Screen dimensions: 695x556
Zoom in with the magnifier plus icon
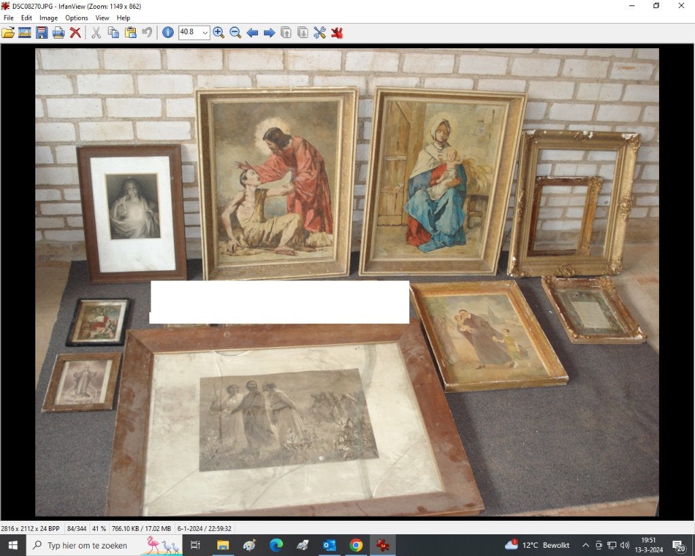219,33
